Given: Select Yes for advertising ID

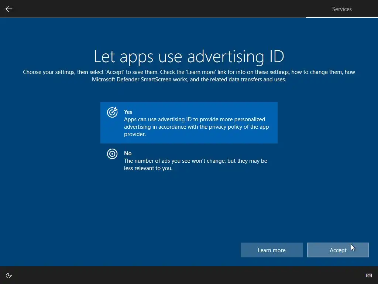Looking at the screenshot, I should 189,123.
